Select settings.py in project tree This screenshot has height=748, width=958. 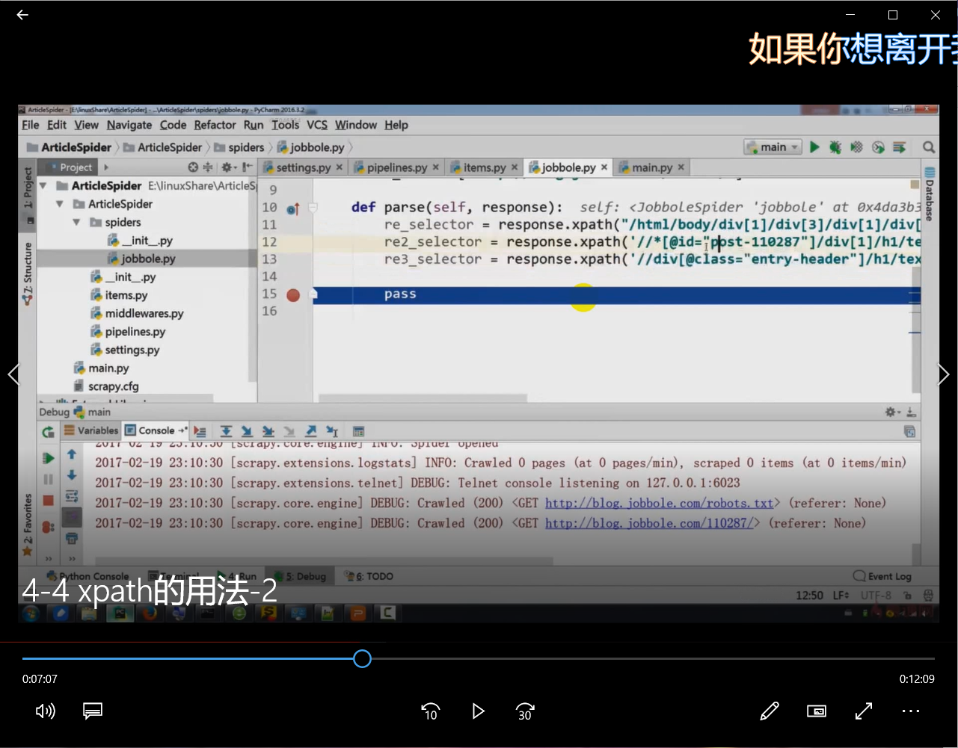tap(125, 350)
